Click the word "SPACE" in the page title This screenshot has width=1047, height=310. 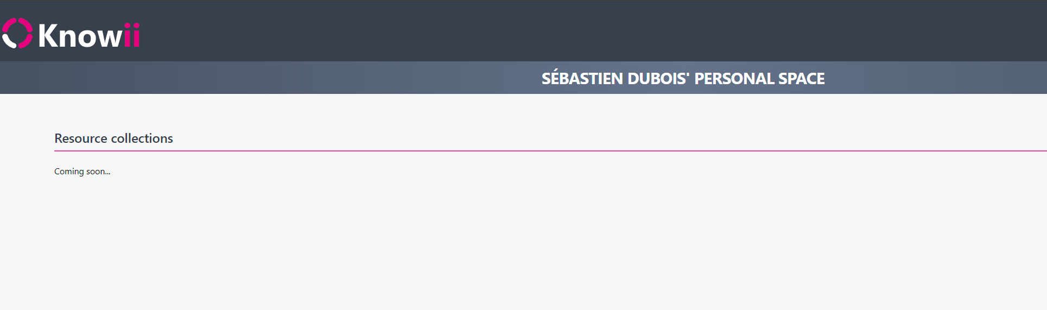(802, 79)
